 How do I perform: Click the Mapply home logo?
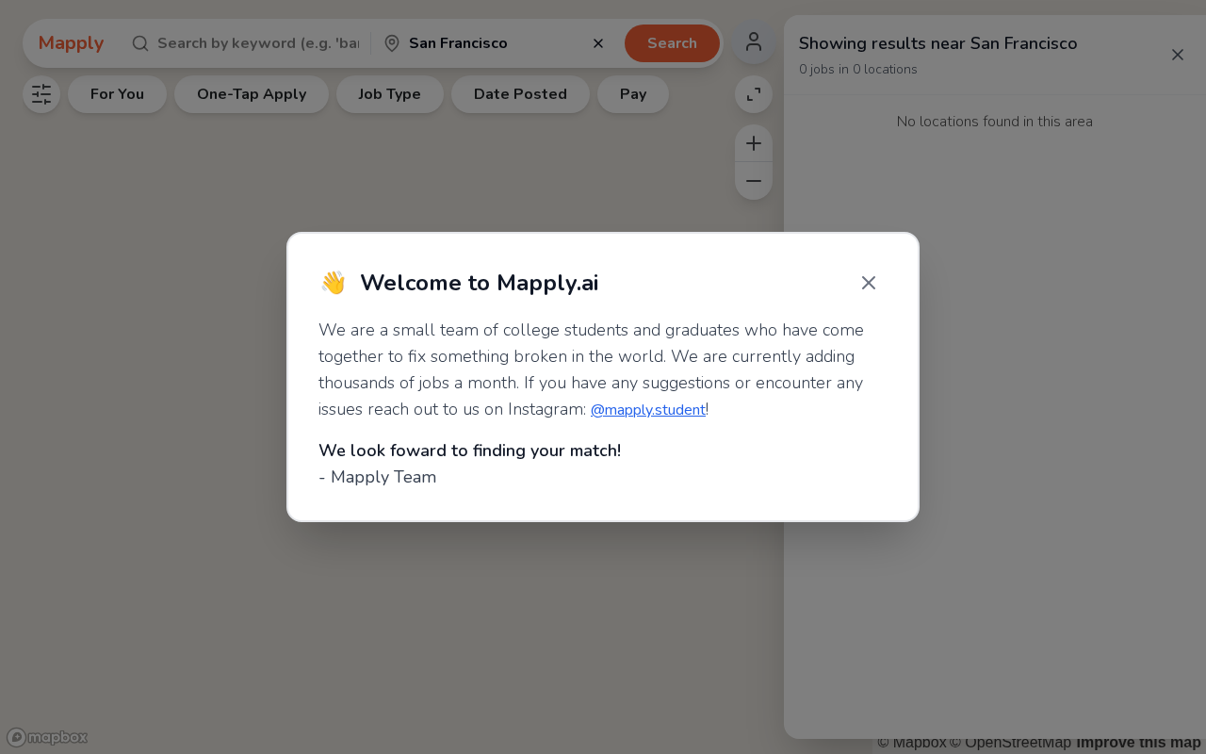[x=71, y=43]
